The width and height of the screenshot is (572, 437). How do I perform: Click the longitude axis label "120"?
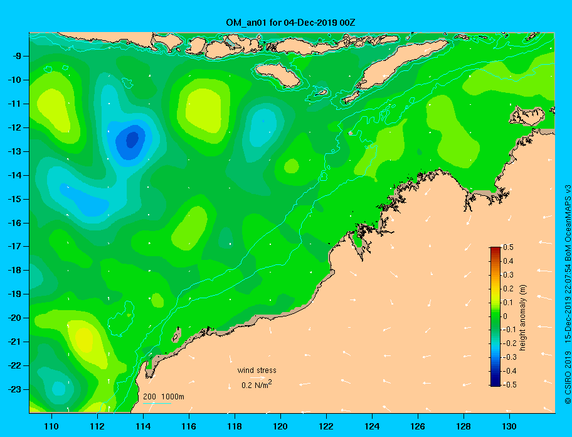coord(280,426)
